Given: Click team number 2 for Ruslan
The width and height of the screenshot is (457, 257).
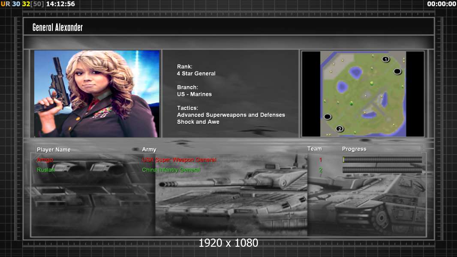Looking at the screenshot, I should pyautogui.click(x=321, y=170).
